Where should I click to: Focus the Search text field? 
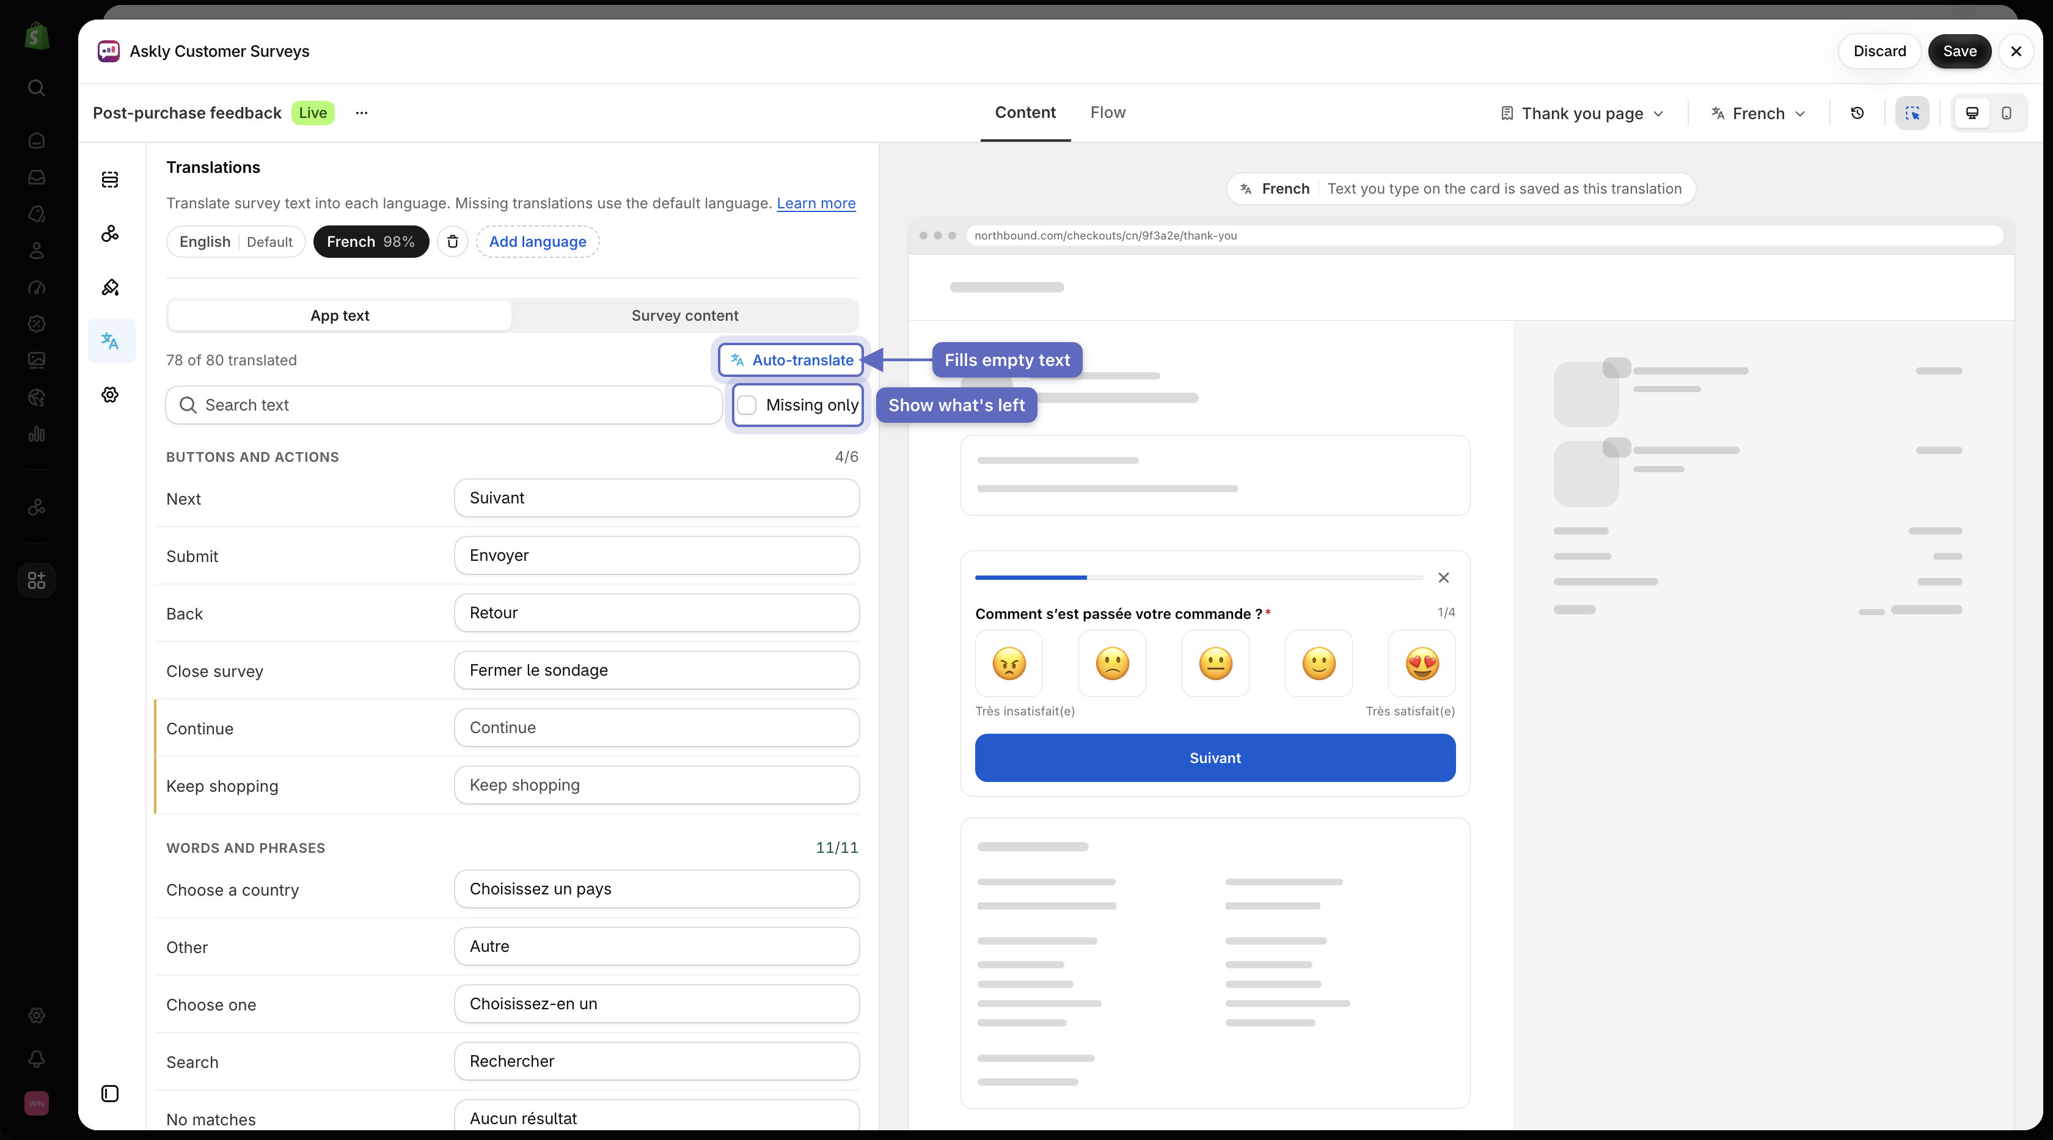(444, 404)
